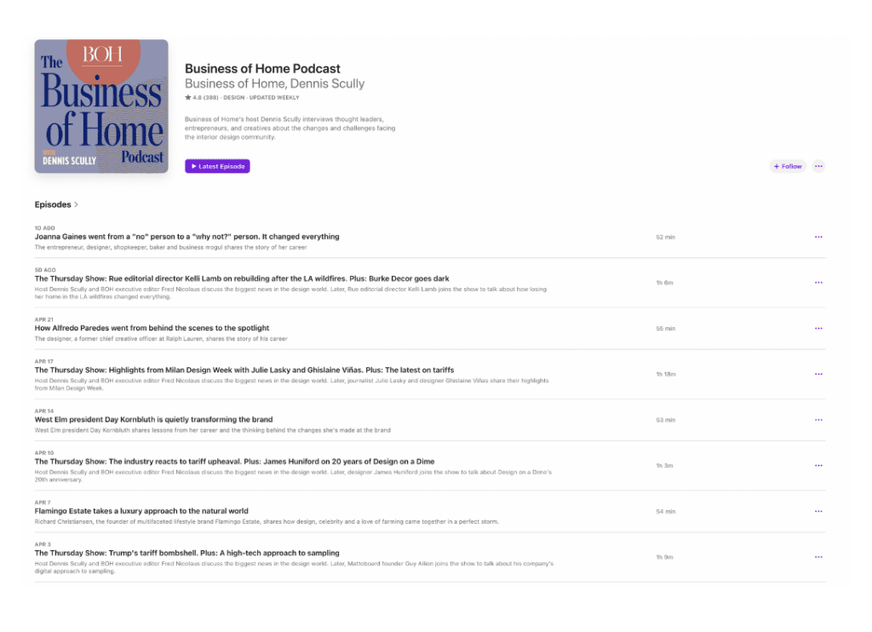
Task: Select the star rating 4.8 text
Action: coord(201,97)
